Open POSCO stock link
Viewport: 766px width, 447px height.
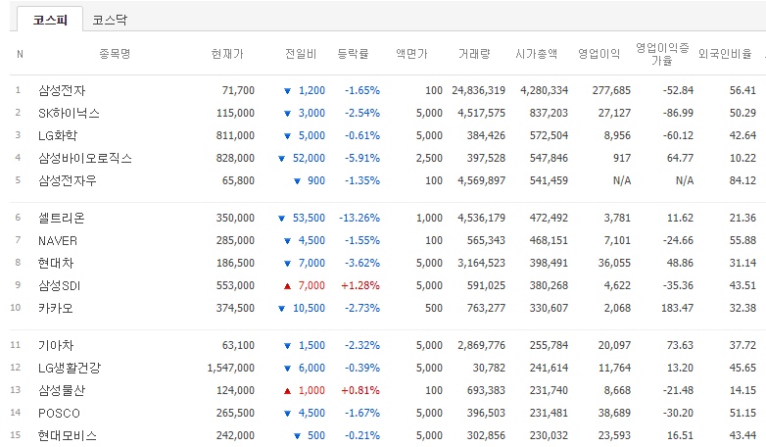tap(59, 414)
